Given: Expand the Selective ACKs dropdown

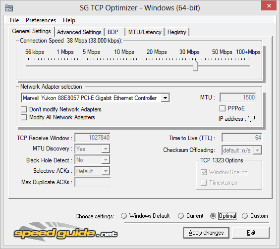Looking at the screenshot, I should [x=106, y=171].
